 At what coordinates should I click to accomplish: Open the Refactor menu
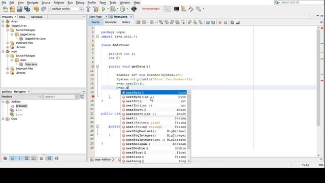point(59,3)
